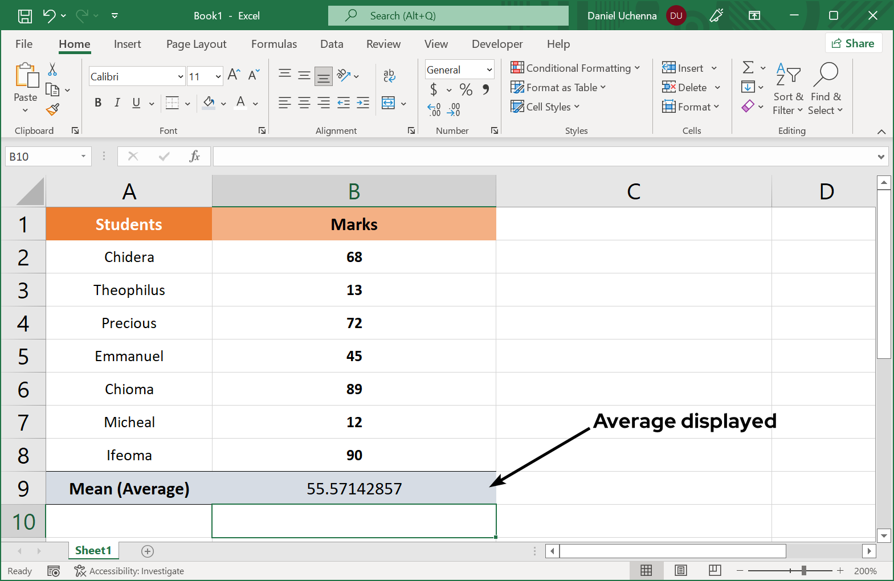Switch to the Page Layout tab
The height and width of the screenshot is (581, 894).
(x=196, y=44)
